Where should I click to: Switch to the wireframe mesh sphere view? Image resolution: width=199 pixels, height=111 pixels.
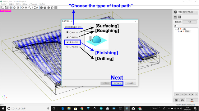(11, 7)
